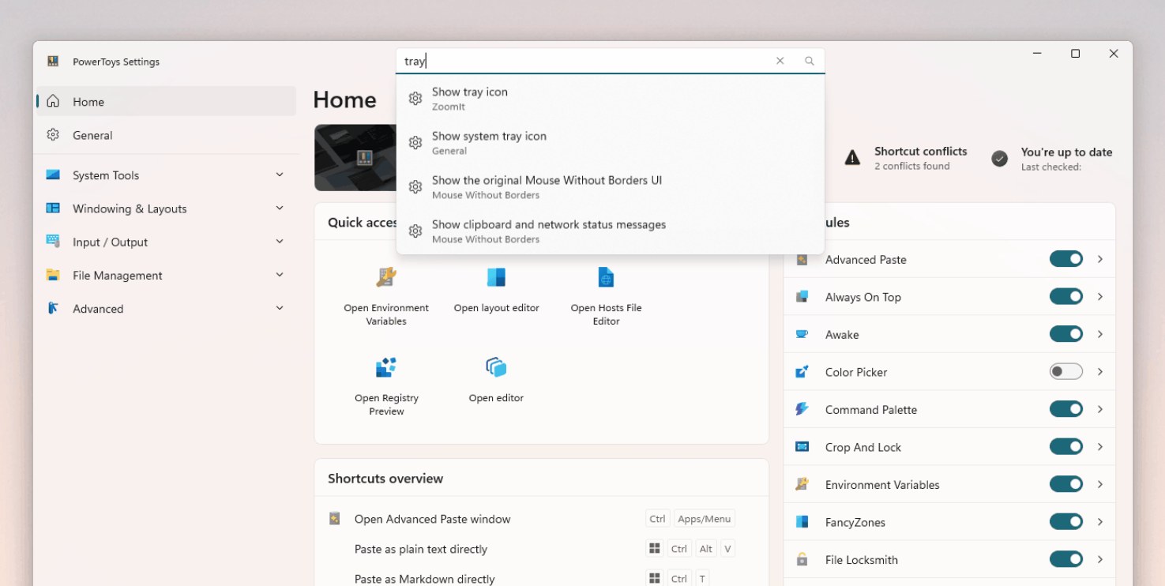The height and width of the screenshot is (586, 1165).
Task: Open Registry Preview from quick access
Action: click(x=386, y=368)
